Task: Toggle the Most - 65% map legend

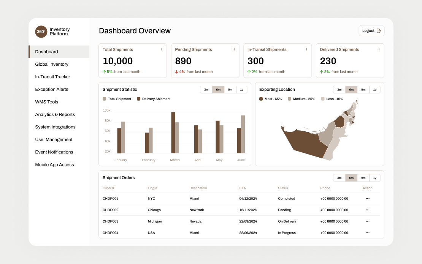Action: tap(271, 99)
